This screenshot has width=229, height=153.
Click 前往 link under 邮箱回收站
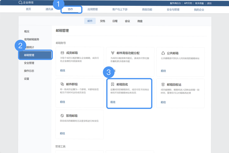[163, 102]
